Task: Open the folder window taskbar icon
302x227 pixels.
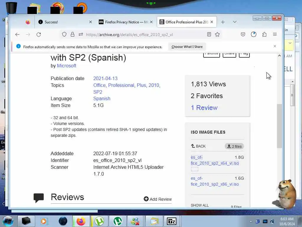Action: coord(154,221)
